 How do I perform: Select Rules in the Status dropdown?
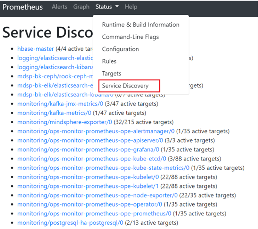[109, 61]
